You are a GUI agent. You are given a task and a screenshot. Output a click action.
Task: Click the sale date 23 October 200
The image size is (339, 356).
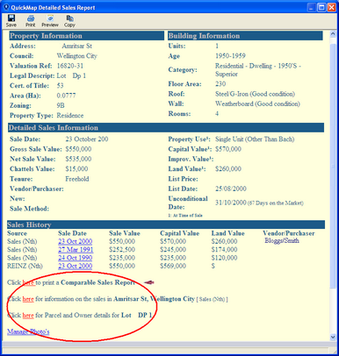pyautogui.click(x=87, y=139)
